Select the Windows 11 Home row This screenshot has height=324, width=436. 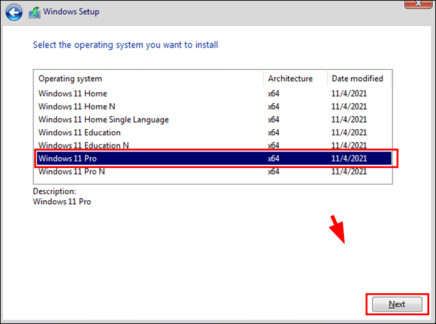(x=213, y=94)
